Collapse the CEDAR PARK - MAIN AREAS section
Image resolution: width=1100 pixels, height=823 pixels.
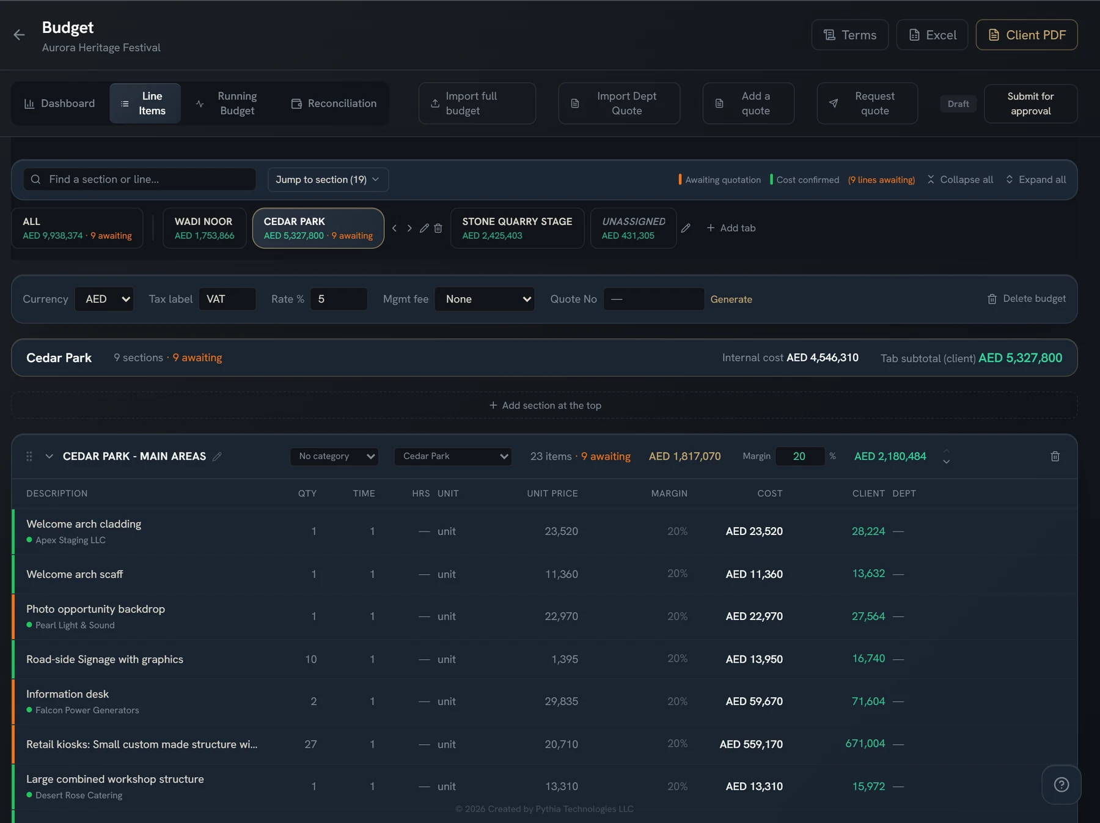(50, 456)
